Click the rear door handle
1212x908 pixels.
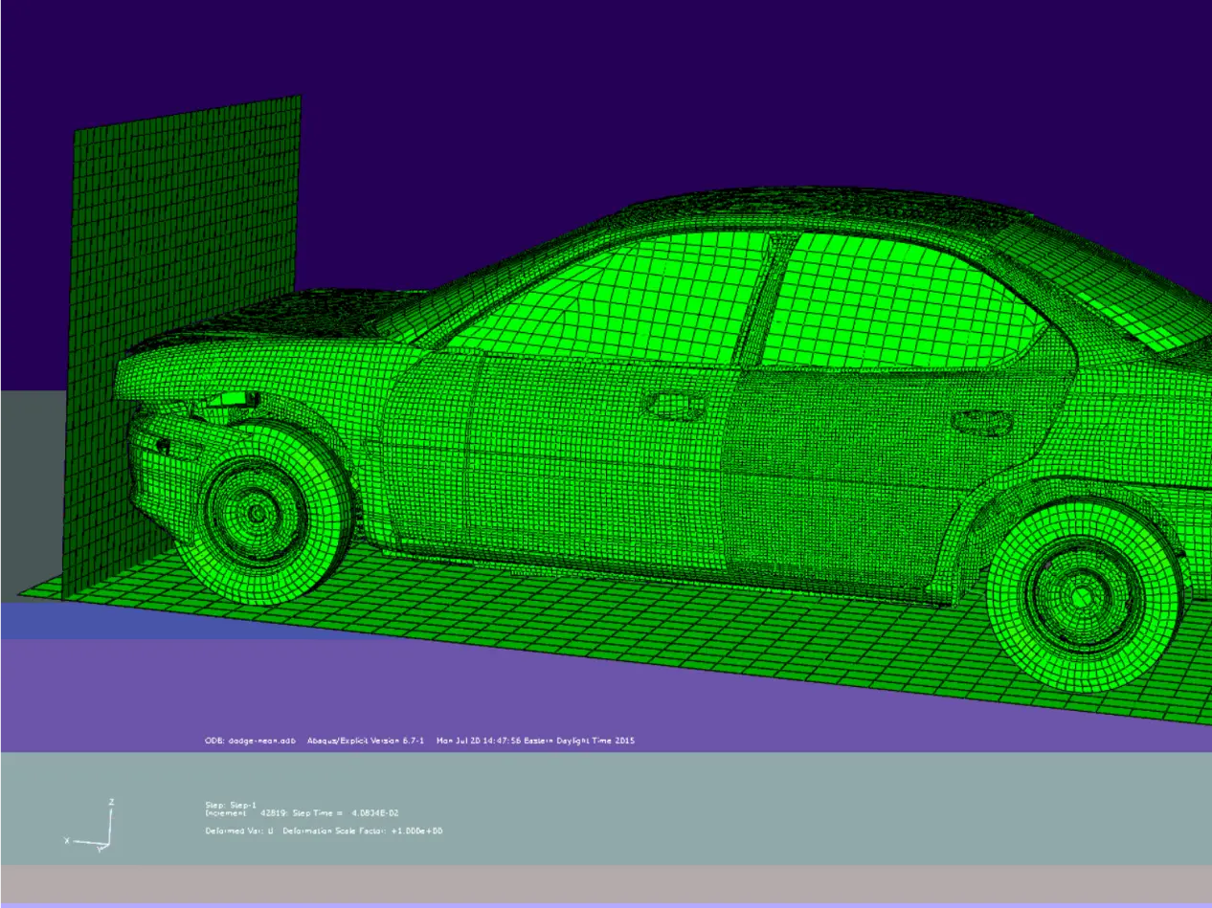tap(982, 422)
